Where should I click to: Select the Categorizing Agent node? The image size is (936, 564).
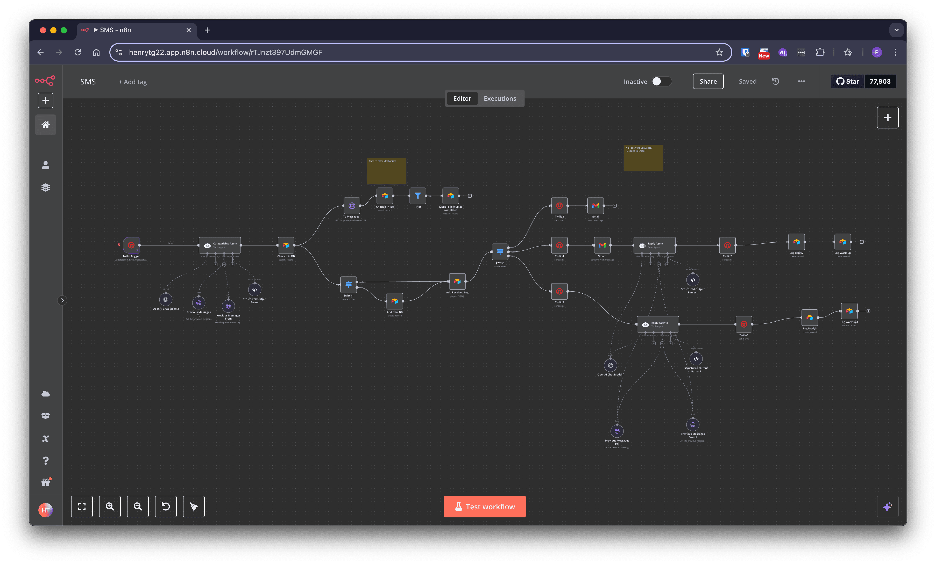coord(219,245)
